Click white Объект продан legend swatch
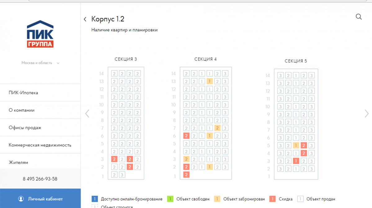The image size is (372, 208). 300,199
